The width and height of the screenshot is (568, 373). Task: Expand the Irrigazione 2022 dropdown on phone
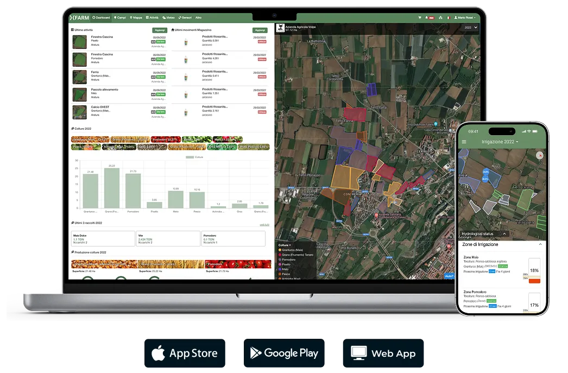coord(500,142)
